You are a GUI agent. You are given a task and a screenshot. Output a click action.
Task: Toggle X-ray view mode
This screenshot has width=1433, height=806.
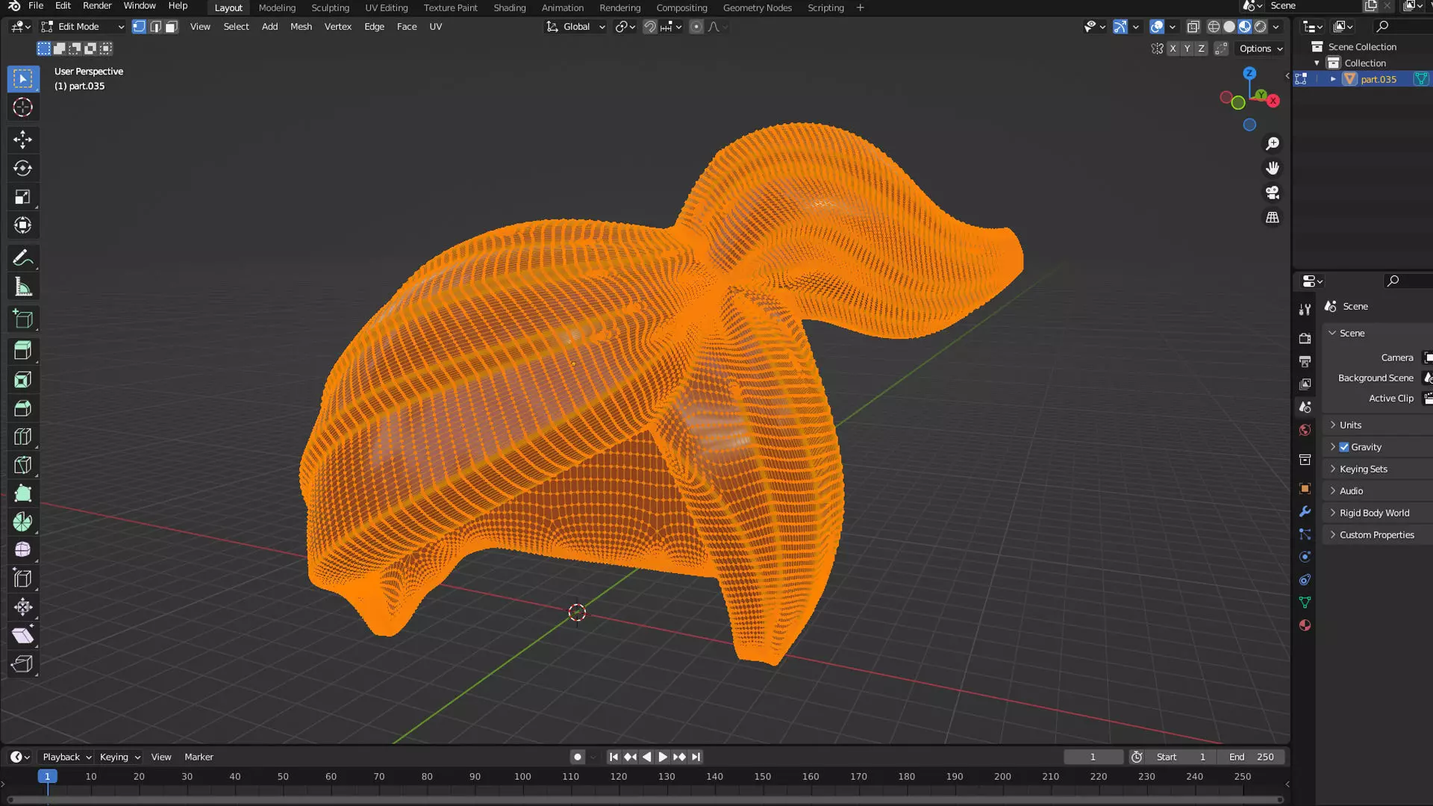pos(1193,27)
